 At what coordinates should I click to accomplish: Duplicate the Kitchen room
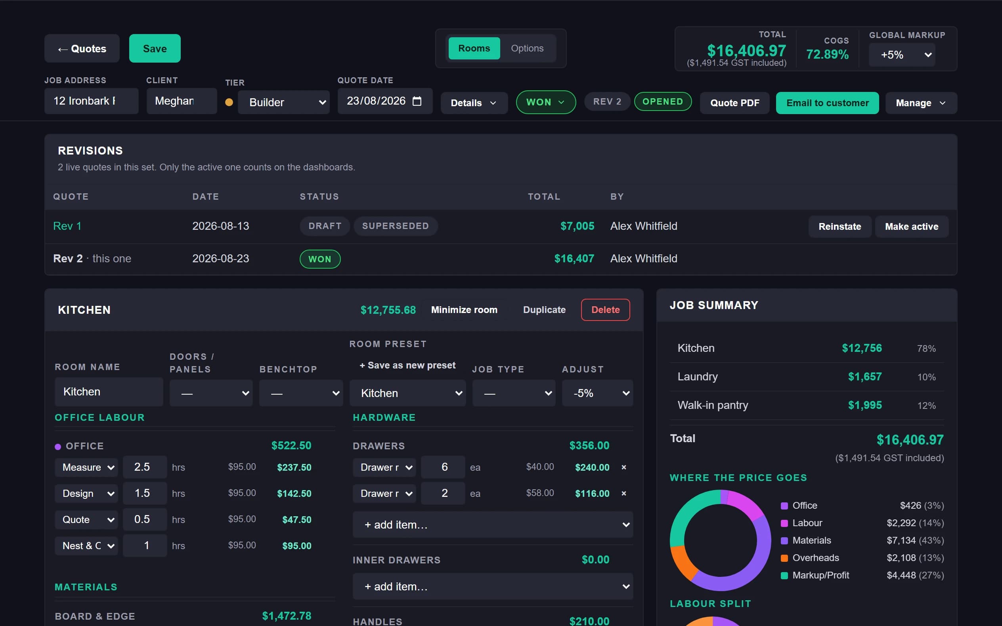[x=544, y=310]
